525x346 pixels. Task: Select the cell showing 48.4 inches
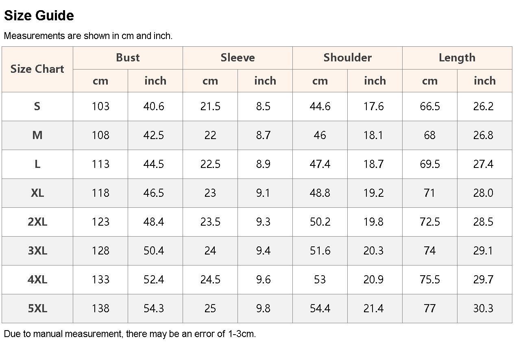pos(154,222)
